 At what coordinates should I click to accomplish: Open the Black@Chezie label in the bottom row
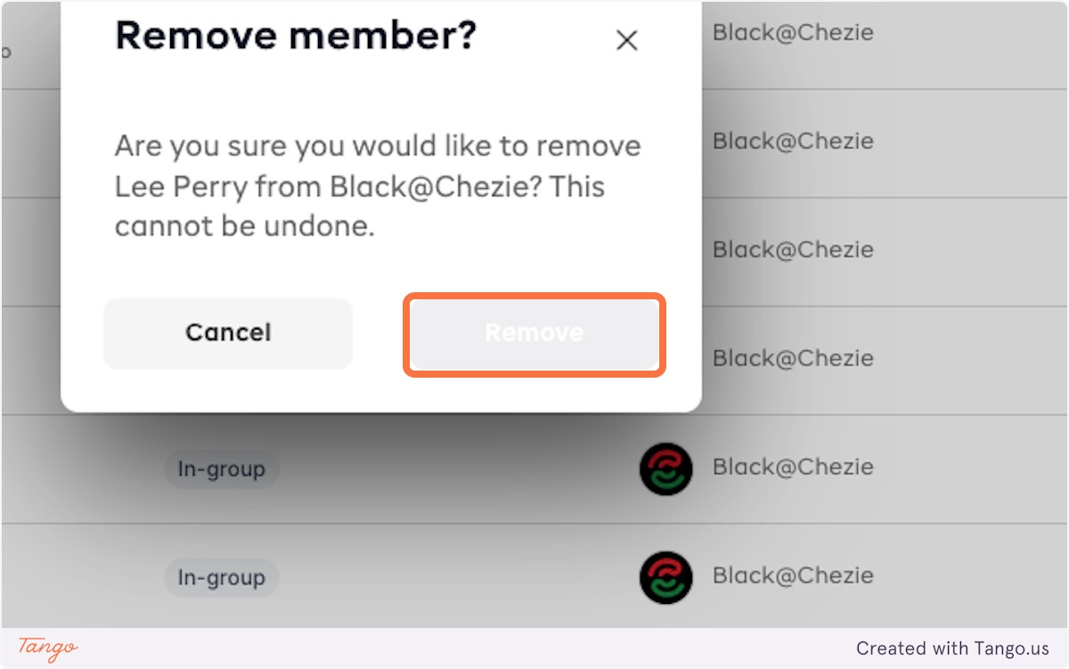click(793, 575)
